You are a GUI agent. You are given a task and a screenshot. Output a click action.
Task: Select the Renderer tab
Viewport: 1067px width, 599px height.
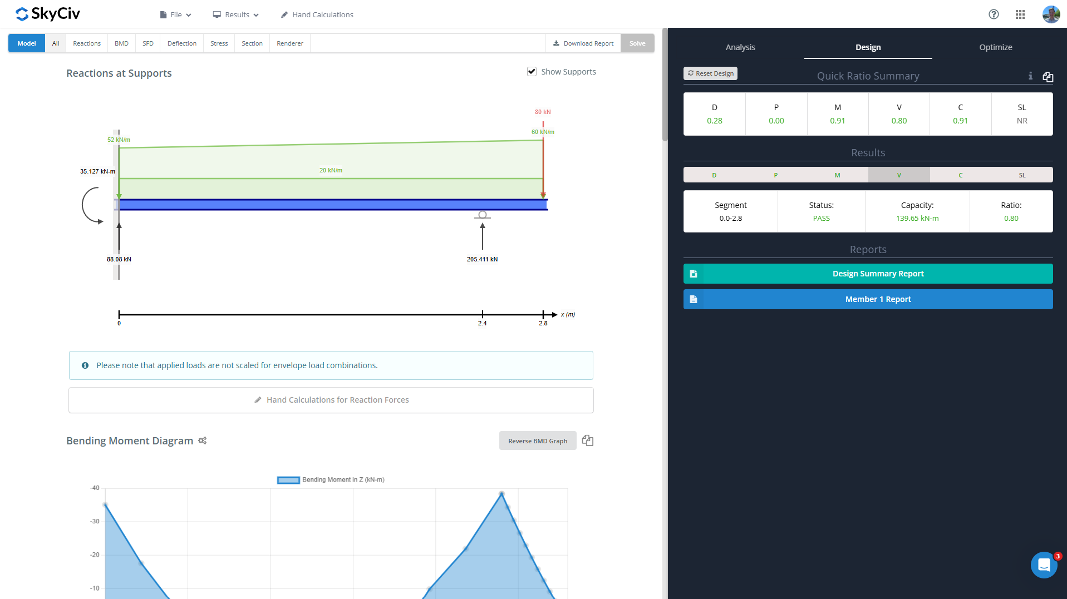point(290,43)
